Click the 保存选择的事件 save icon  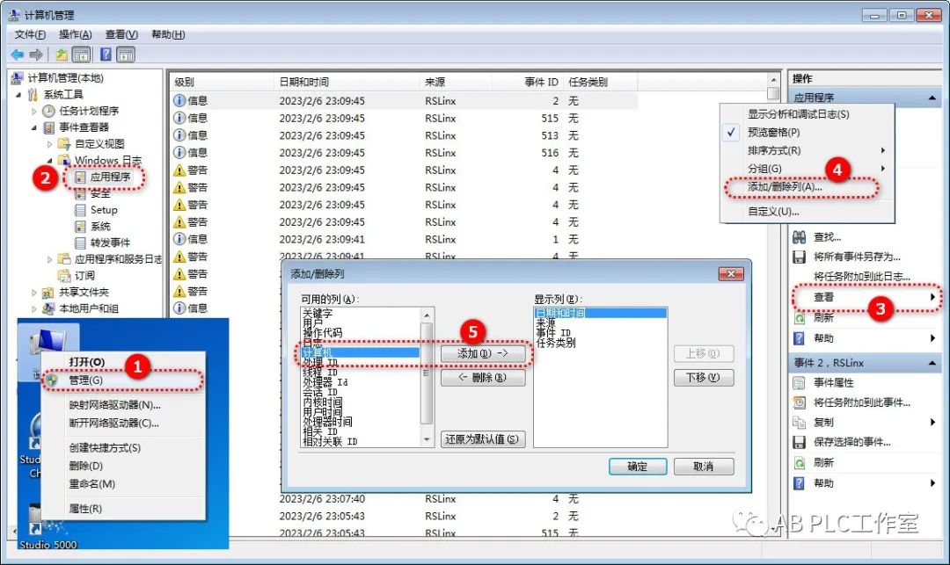point(800,440)
